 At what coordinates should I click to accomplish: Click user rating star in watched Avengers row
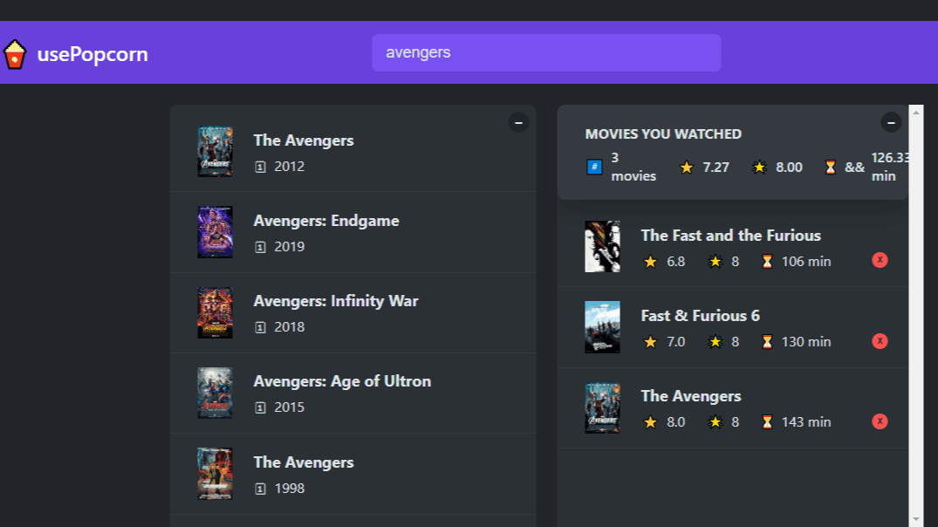point(715,422)
